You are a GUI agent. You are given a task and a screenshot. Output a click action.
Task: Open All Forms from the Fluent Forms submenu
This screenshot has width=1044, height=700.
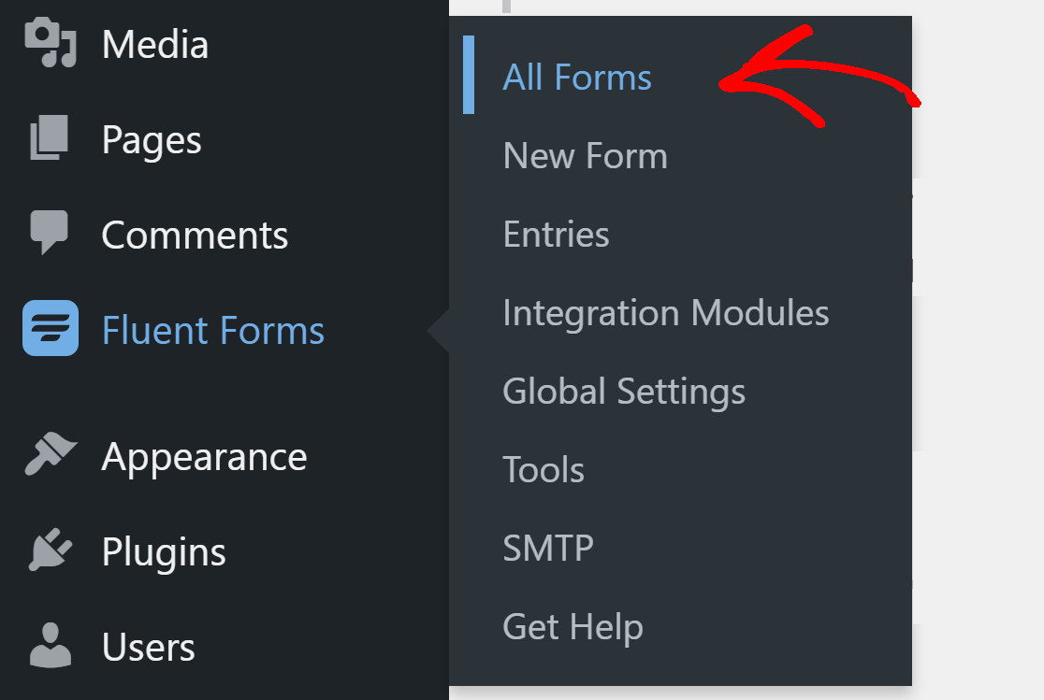(576, 78)
